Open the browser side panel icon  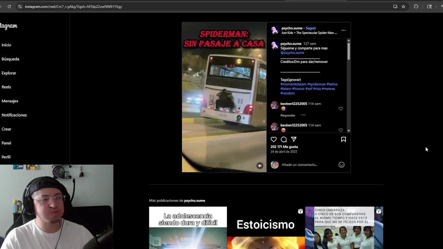430,6
